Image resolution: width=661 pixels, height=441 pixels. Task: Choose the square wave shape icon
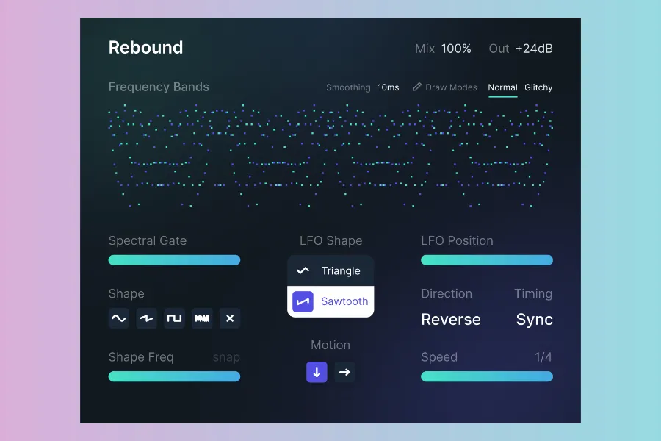click(174, 318)
